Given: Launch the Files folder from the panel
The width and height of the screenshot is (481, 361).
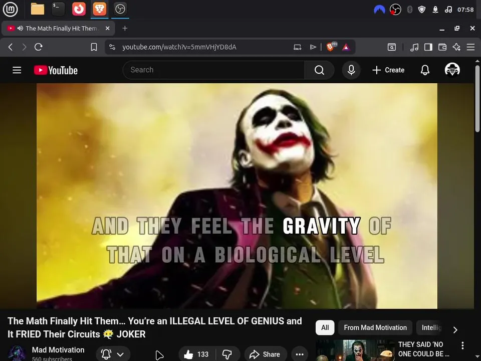Looking at the screenshot, I should tap(38, 9).
